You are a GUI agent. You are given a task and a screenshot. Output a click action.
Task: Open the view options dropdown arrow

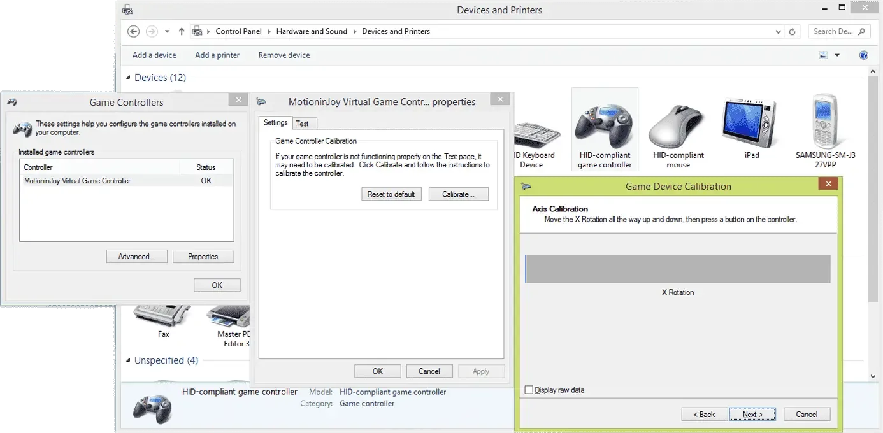pyautogui.click(x=837, y=55)
